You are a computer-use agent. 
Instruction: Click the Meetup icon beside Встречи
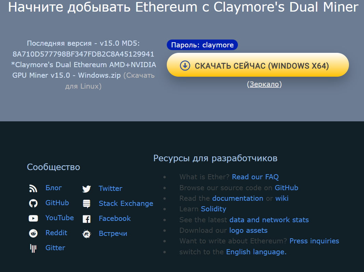86,234
